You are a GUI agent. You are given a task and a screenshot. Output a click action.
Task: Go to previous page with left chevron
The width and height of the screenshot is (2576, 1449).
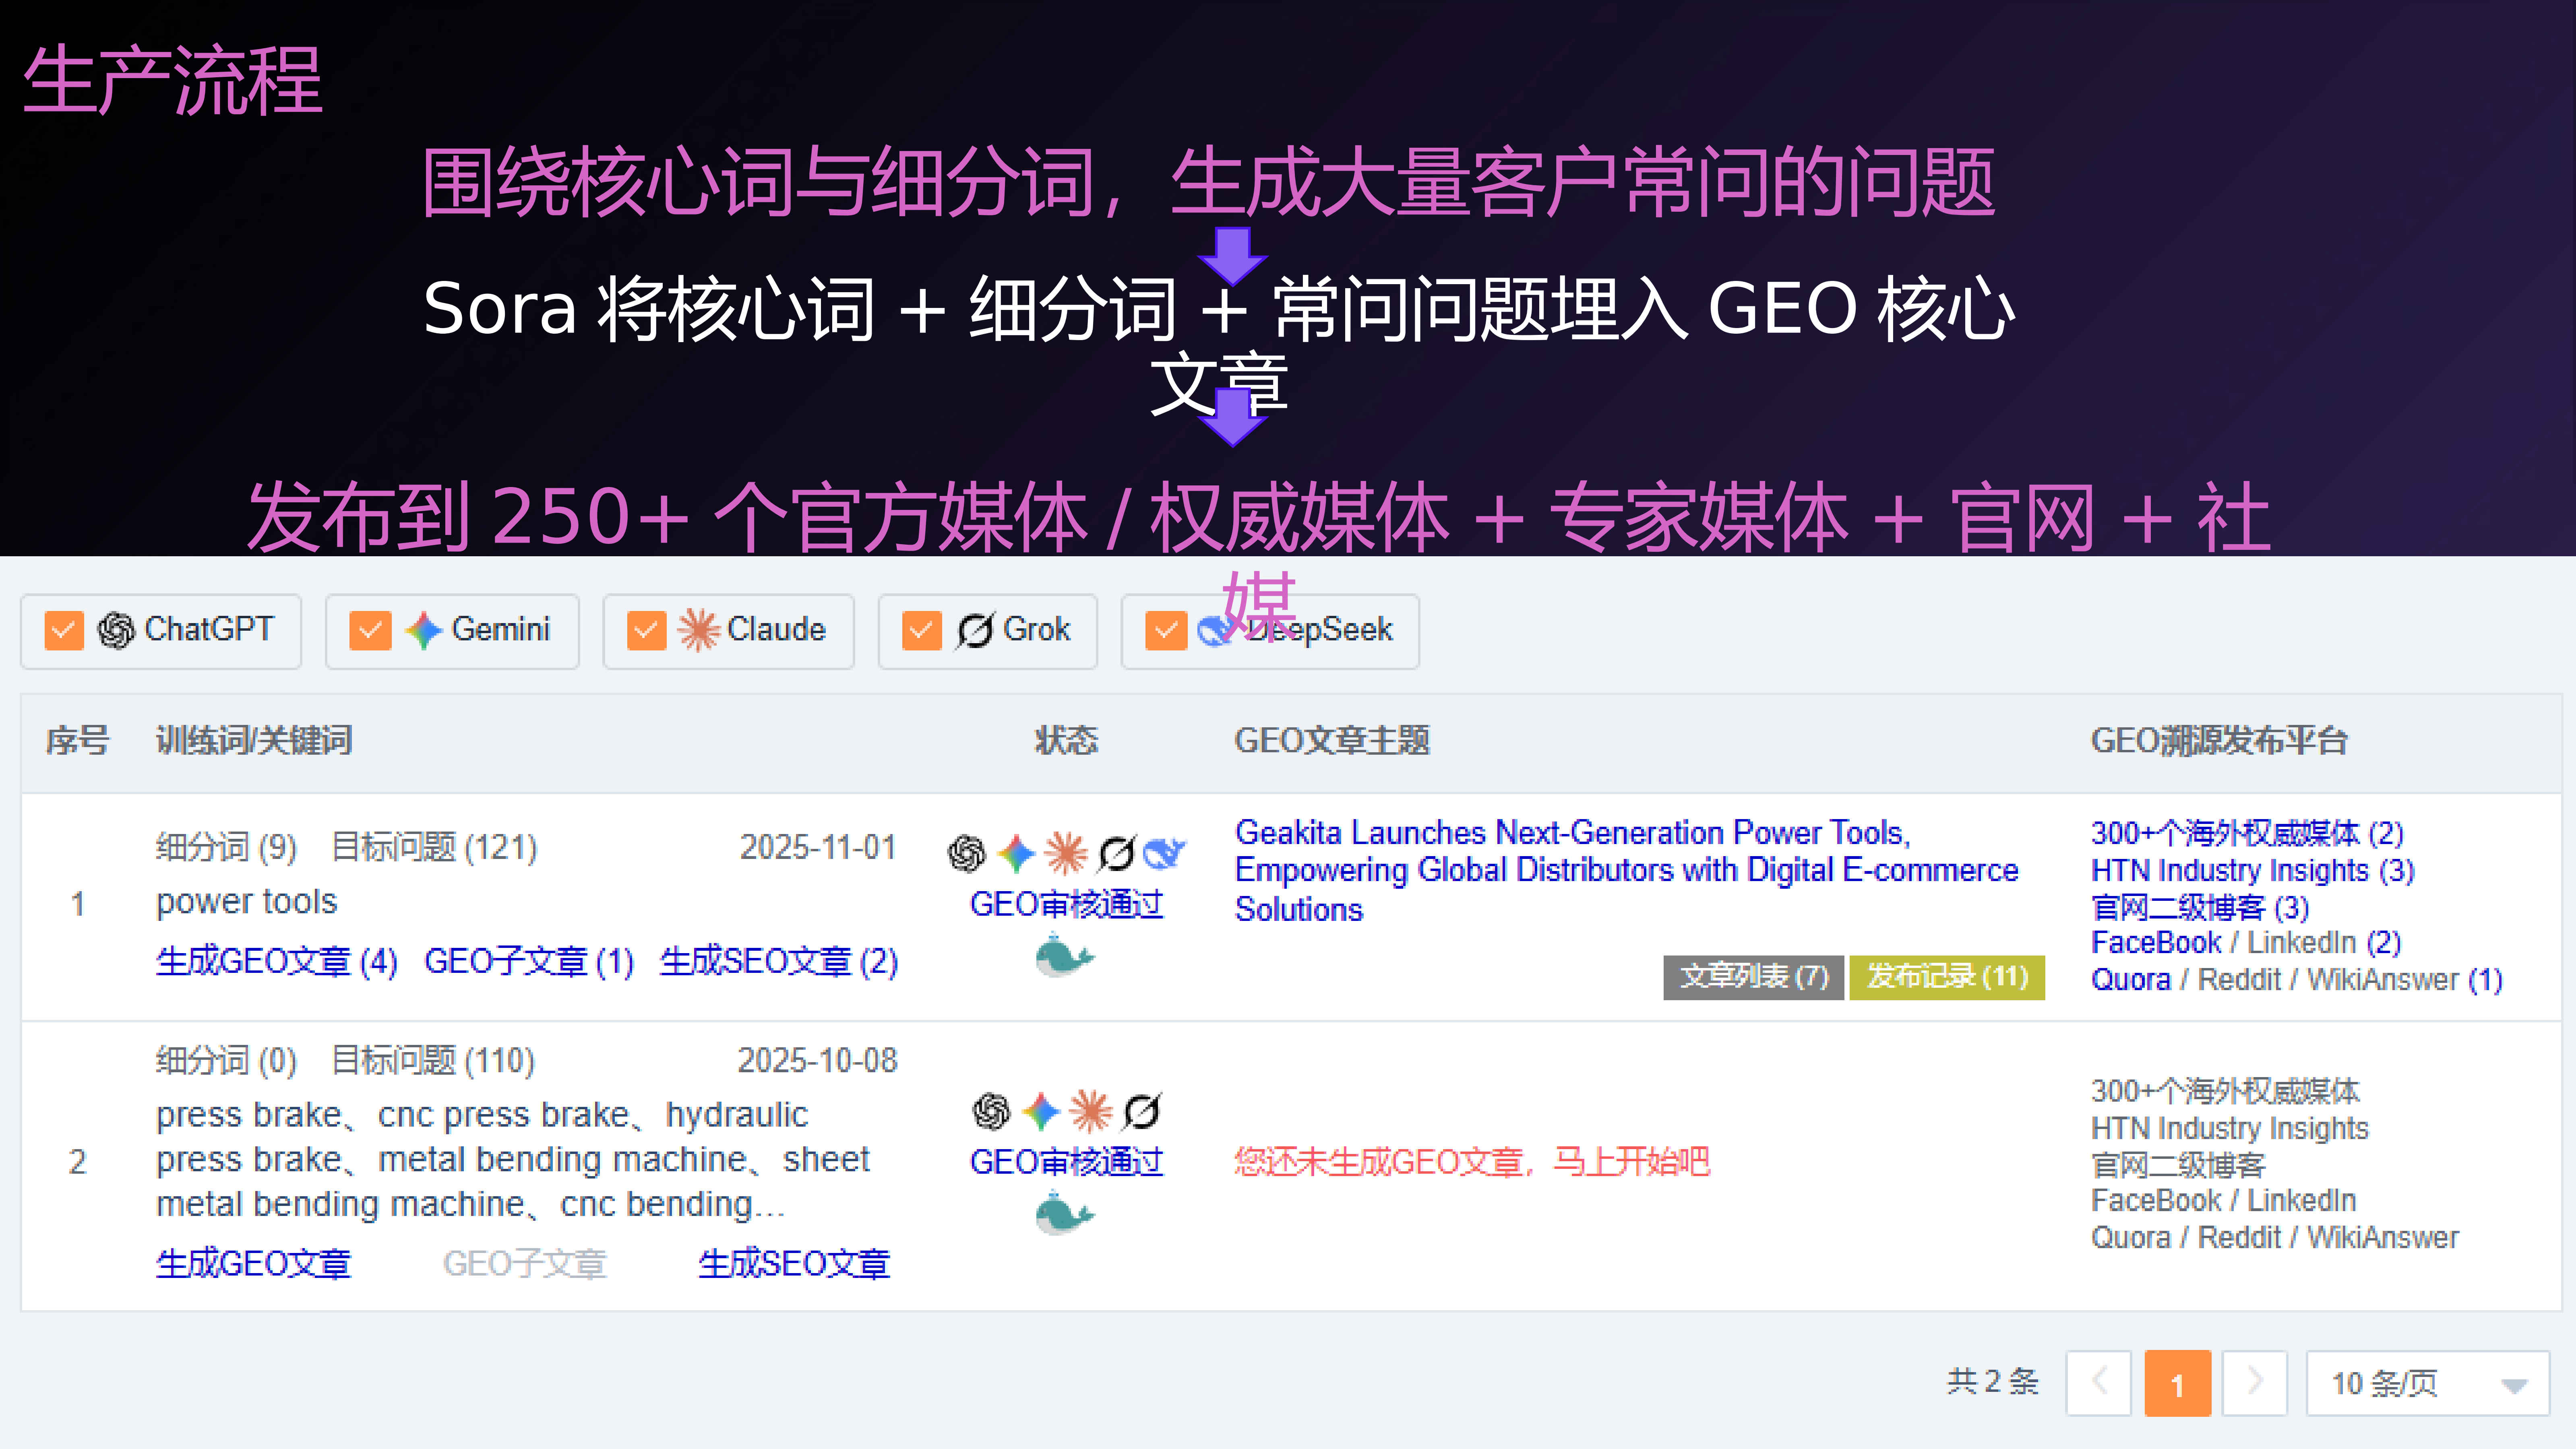coord(2099,1383)
